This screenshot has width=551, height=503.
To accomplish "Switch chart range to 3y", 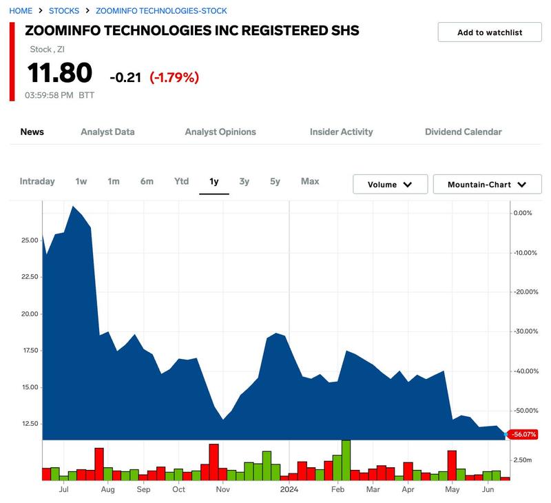I will pyautogui.click(x=245, y=181).
